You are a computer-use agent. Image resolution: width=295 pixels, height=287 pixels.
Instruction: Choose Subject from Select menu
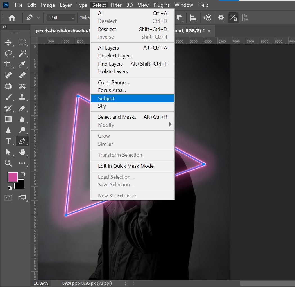[x=132, y=98]
